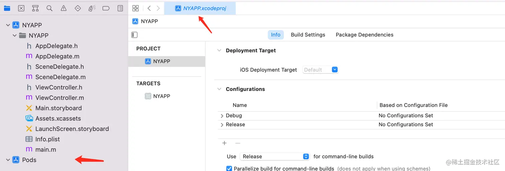Open the Report navigator
The width and height of the screenshot is (505, 171).
pos(120,8)
